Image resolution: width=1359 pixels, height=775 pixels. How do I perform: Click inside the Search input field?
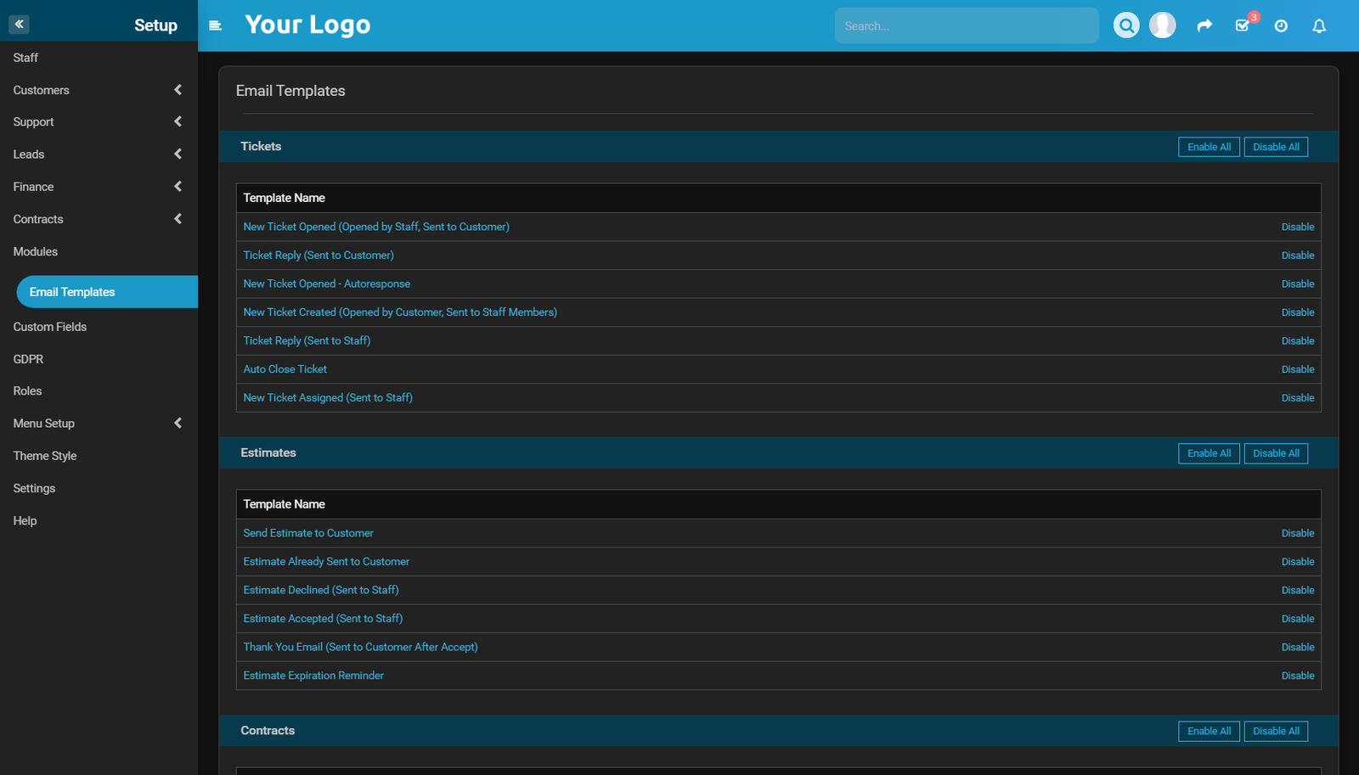tap(967, 25)
